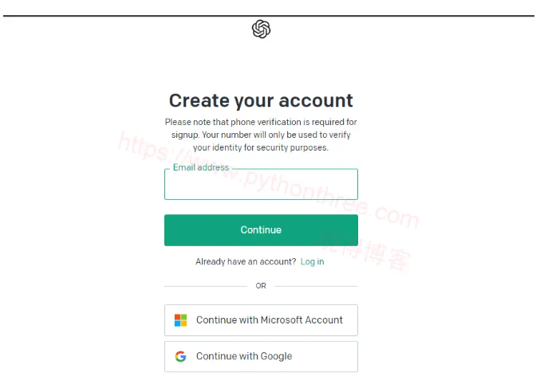Open the Log in link
This screenshot has width=540, height=380.
click(312, 261)
